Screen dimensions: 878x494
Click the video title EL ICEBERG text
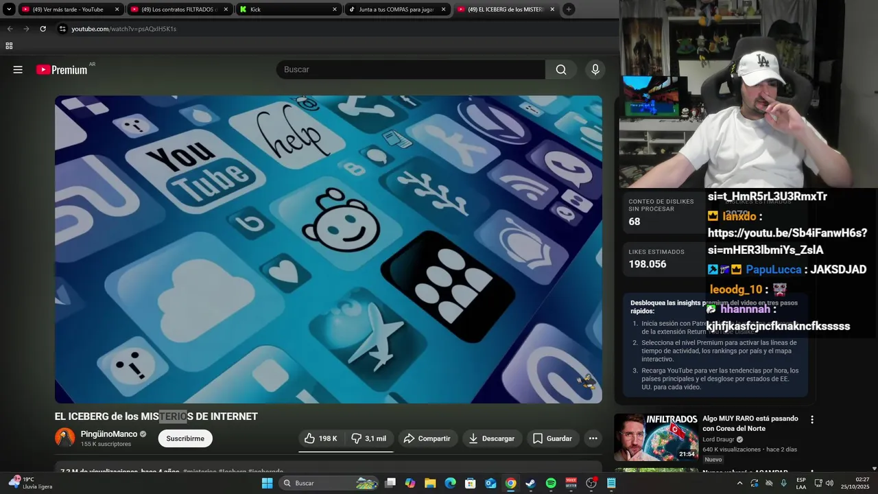(x=156, y=416)
